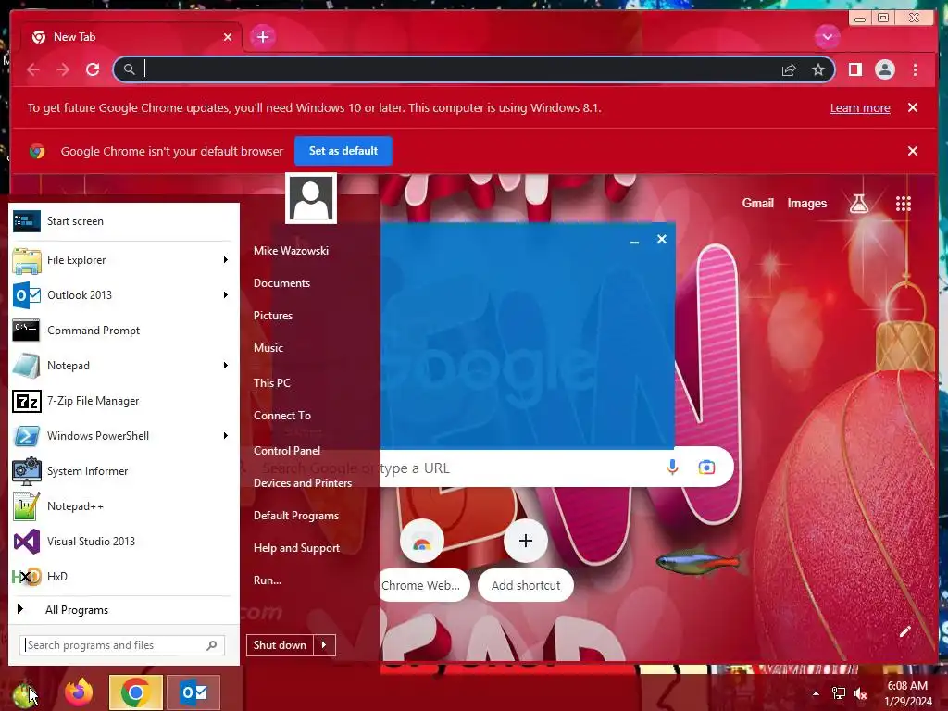The height and width of the screenshot is (711, 948).
Task: Open Mike Wazowski user folder
Action: 291,250
